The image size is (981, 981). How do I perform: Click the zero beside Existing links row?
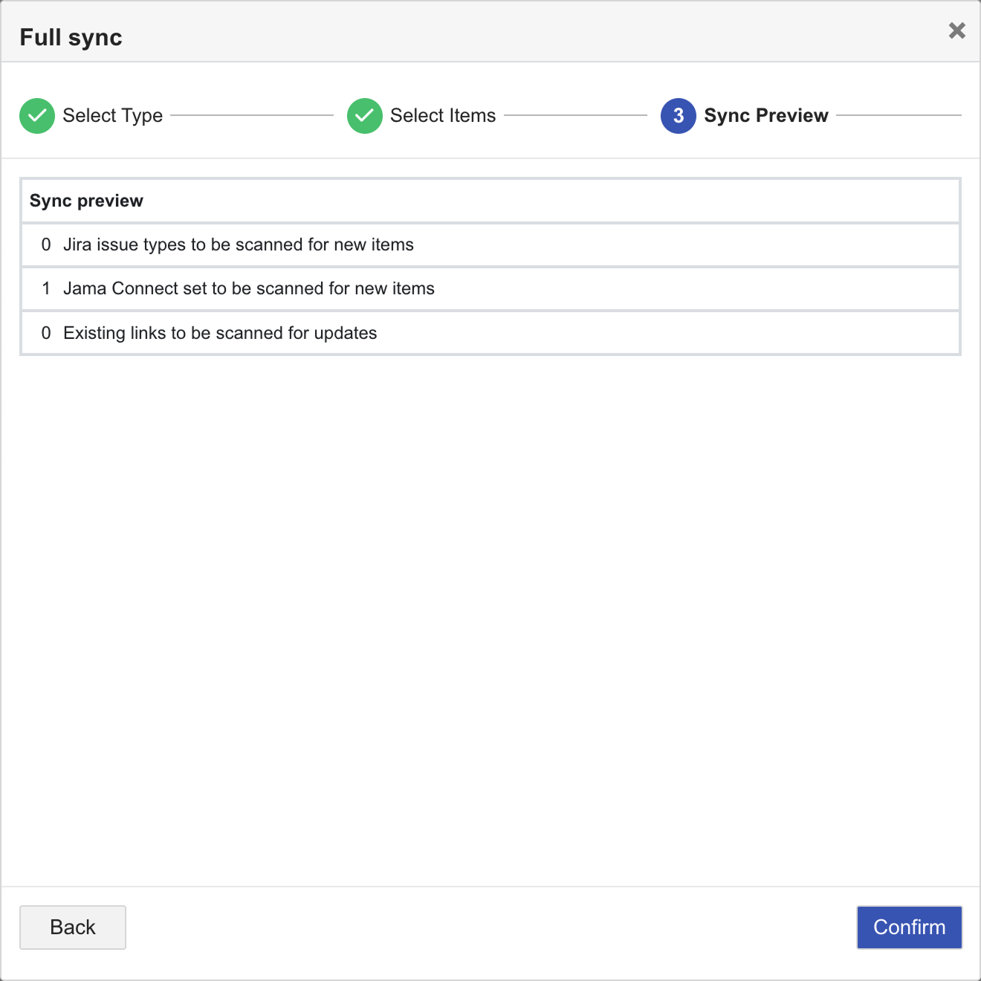click(45, 333)
